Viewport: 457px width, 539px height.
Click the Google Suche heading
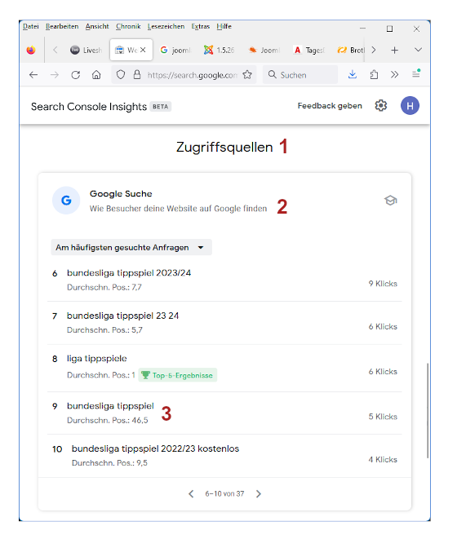121,194
